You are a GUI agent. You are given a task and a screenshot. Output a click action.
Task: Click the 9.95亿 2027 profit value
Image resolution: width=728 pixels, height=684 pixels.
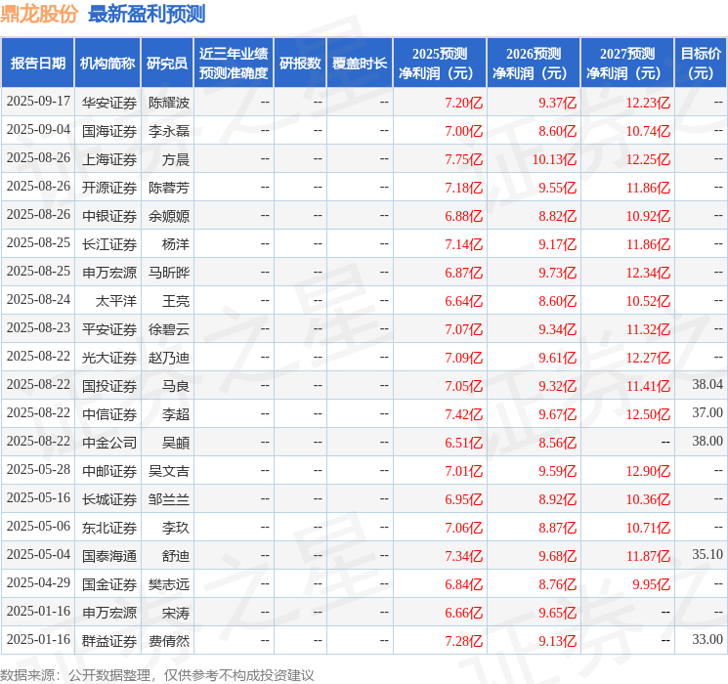(652, 584)
